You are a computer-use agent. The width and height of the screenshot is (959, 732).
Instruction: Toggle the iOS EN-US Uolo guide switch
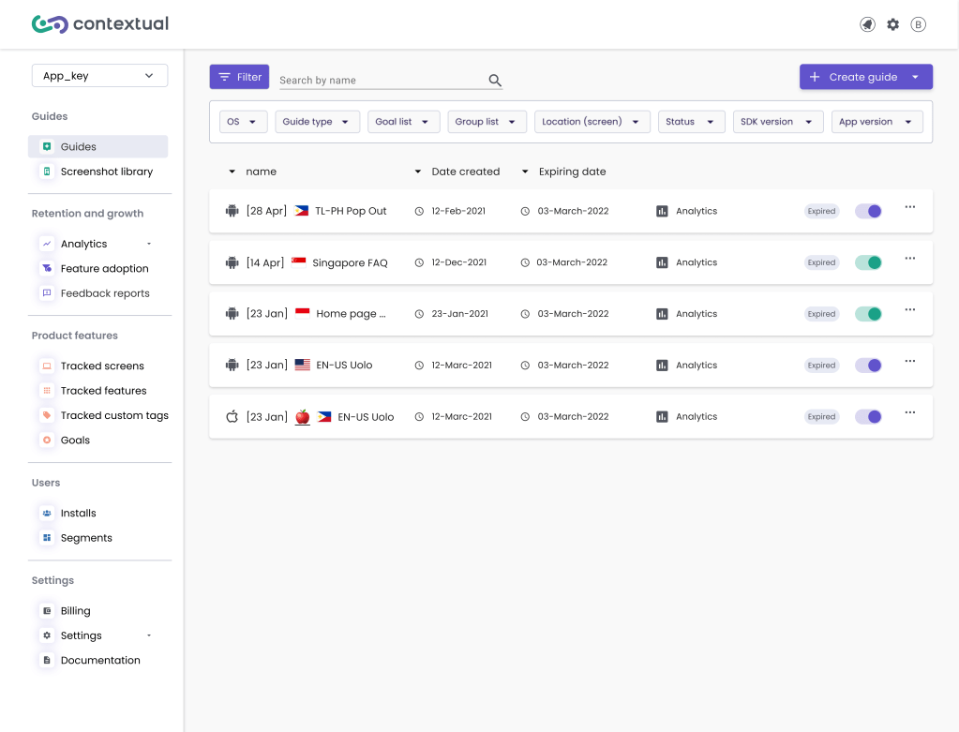(x=868, y=416)
